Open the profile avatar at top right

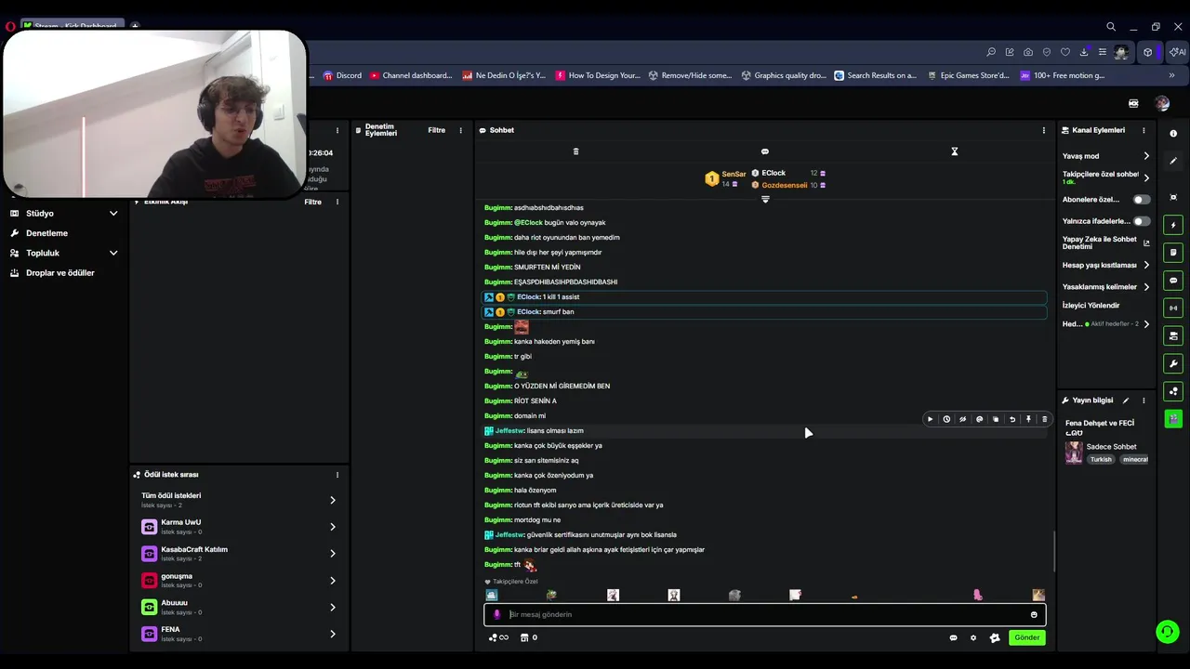tap(1162, 103)
